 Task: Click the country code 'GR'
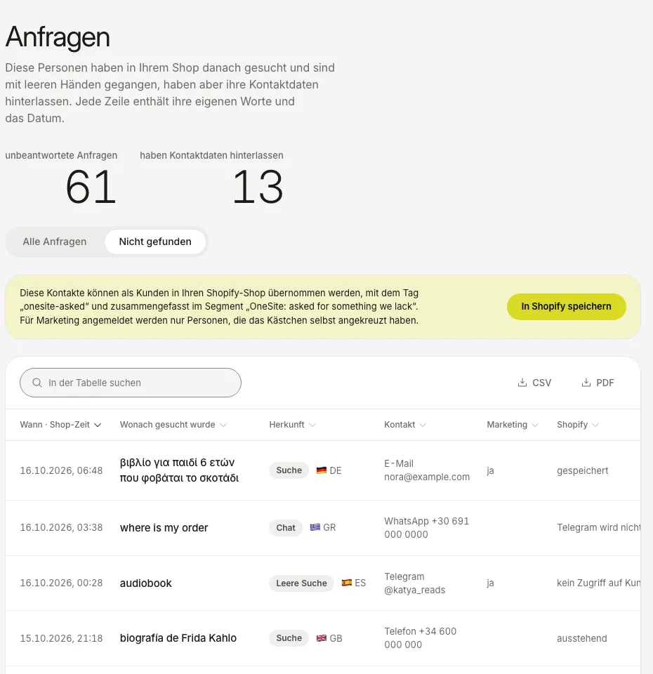pos(329,527)
